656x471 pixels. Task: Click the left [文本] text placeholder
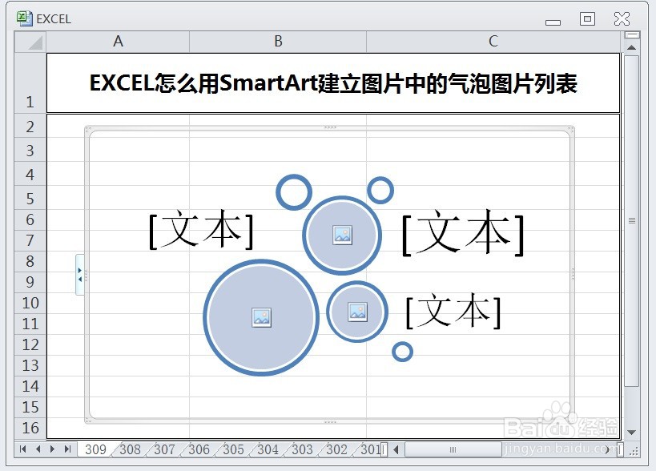coord(201,230)
